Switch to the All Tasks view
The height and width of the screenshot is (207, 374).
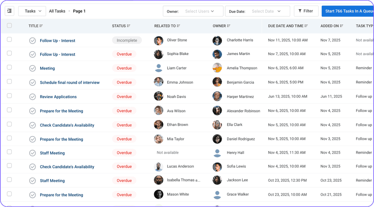pos(57,11)
